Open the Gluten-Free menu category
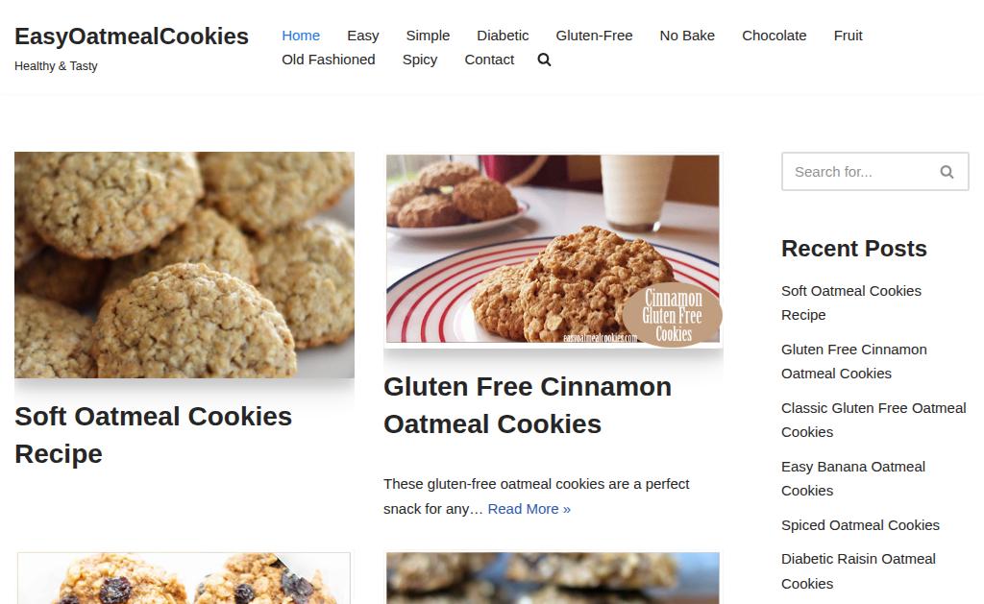 click(x=594, y=36)
